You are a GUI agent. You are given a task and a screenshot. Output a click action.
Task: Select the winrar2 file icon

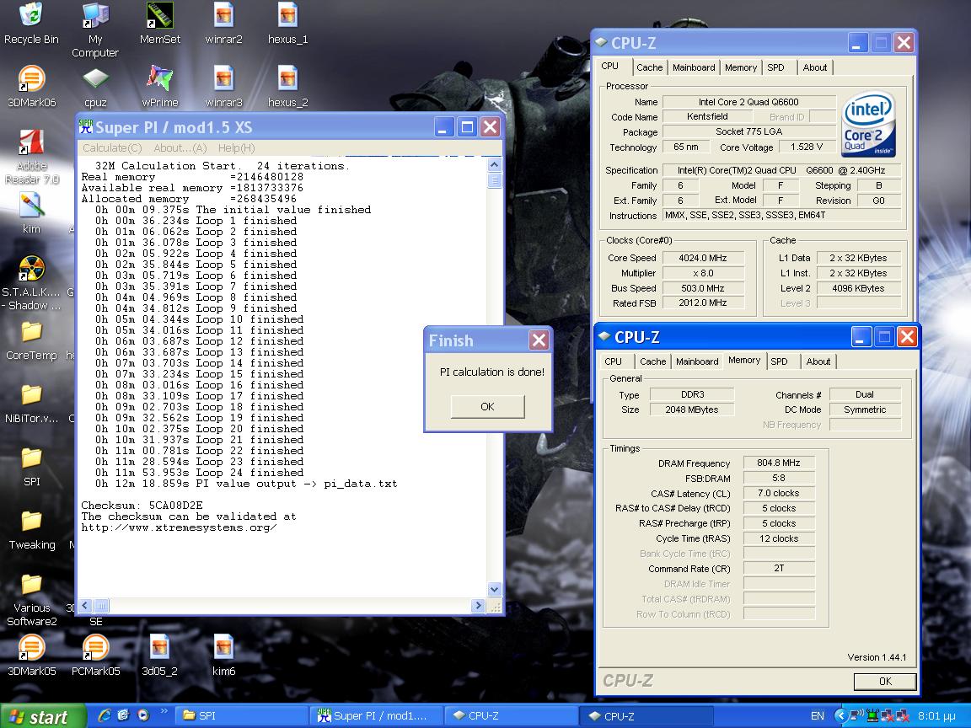coord(223,24)
